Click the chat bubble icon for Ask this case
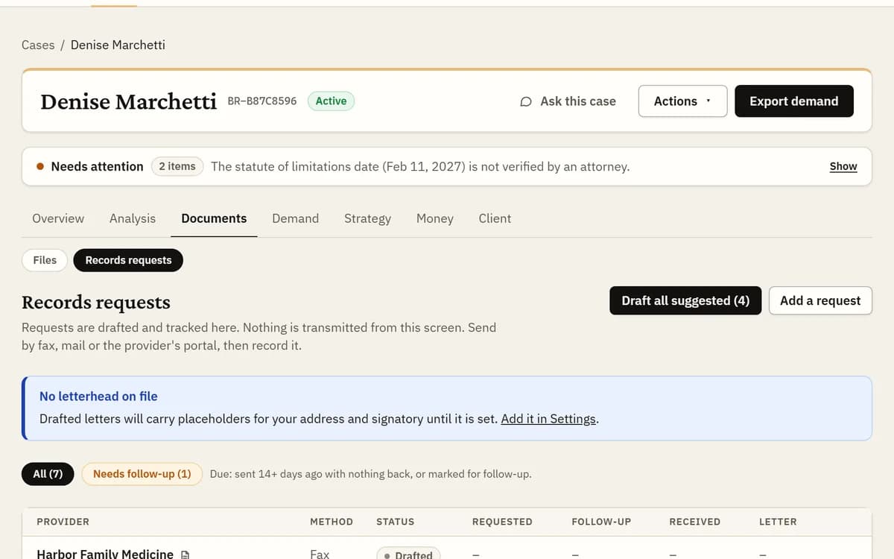The width and height of the screenshot is (894, 559). (526, 101)
